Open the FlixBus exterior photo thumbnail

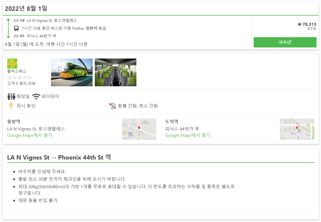[72, 72]
